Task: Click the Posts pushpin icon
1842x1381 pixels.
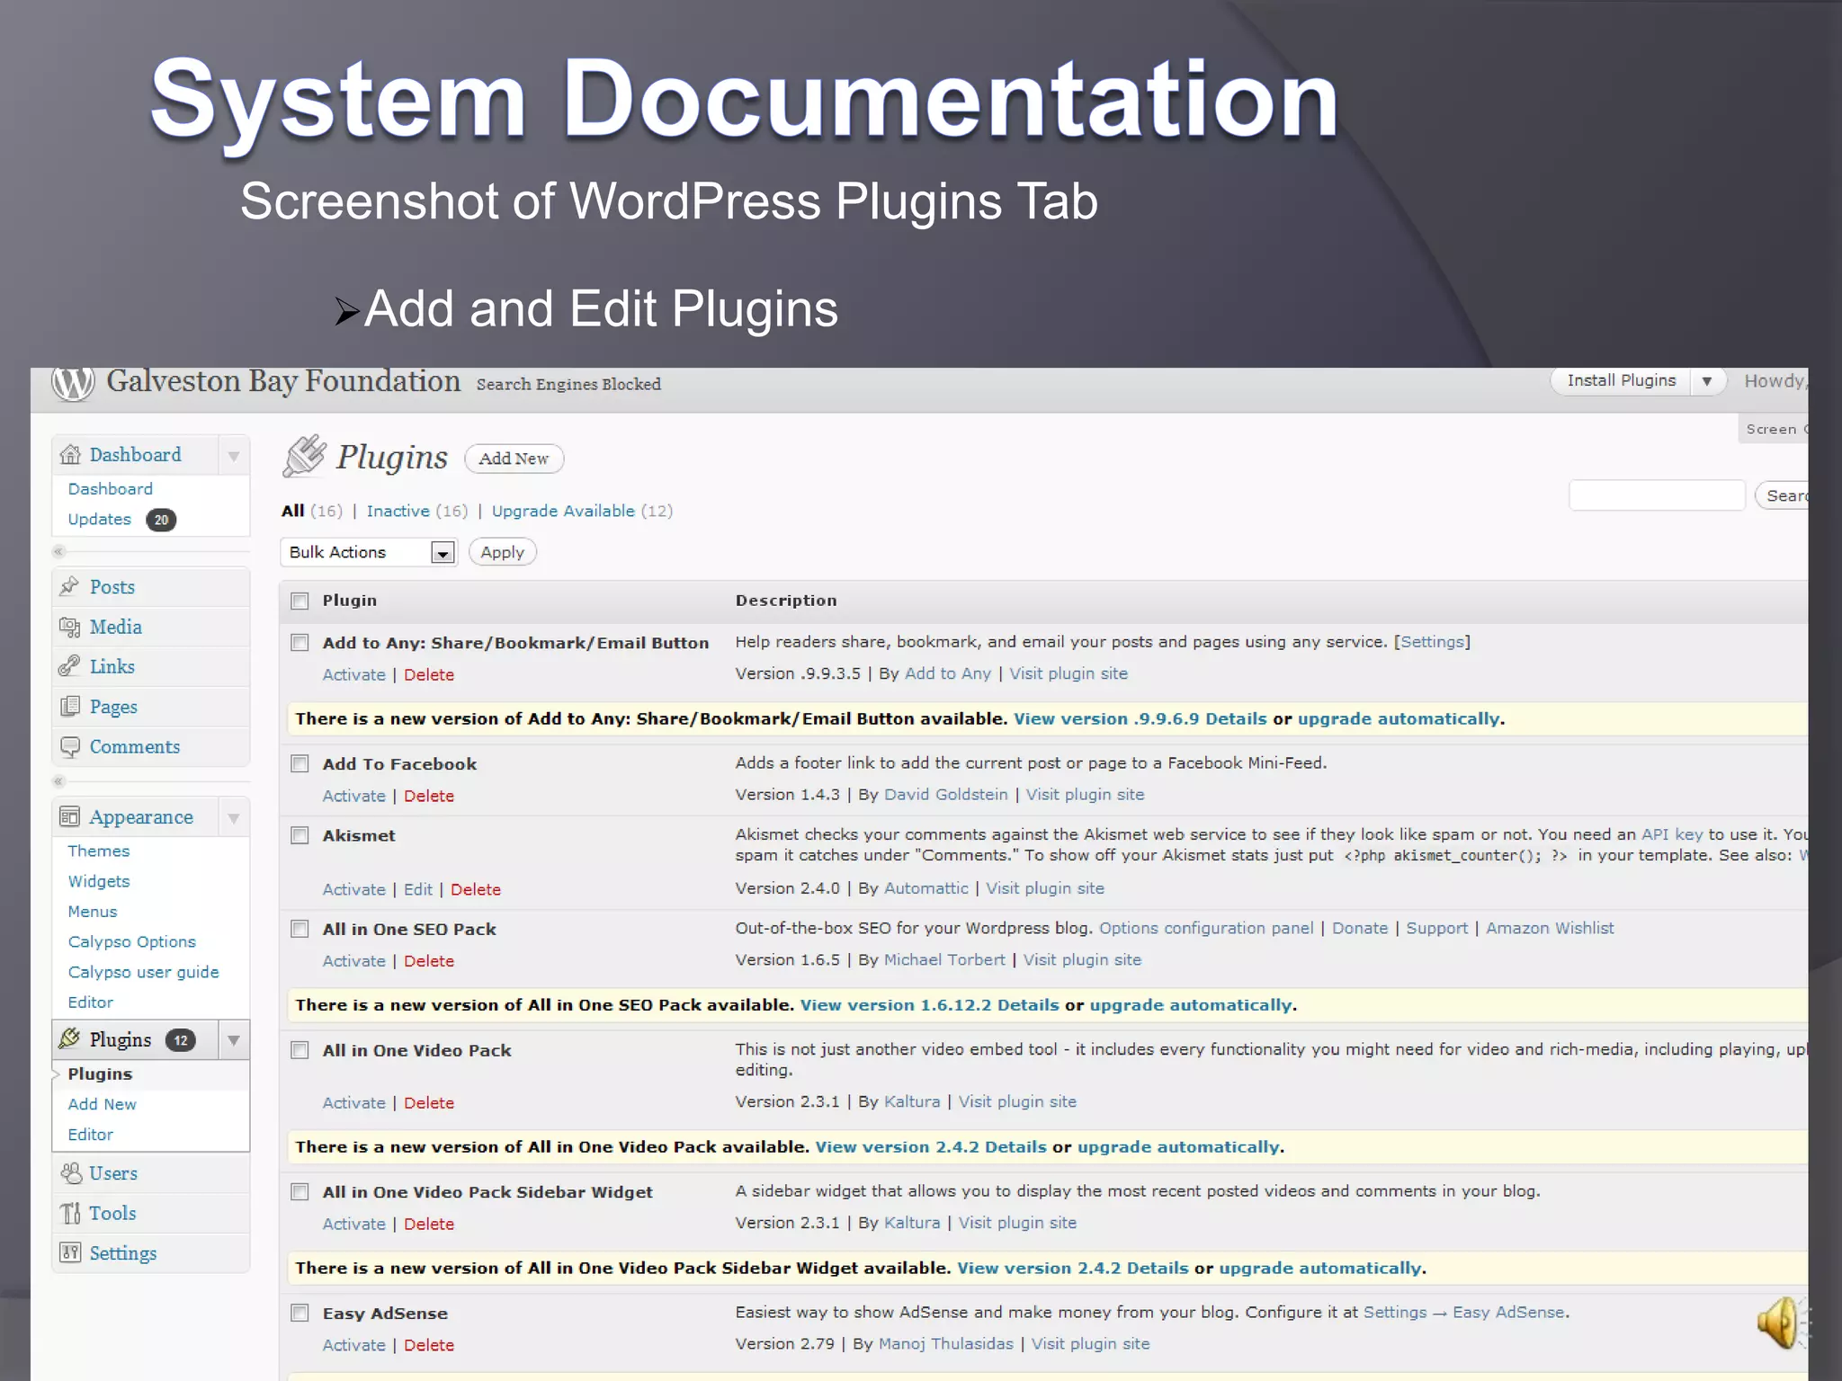Action: [x=69, y=586]
